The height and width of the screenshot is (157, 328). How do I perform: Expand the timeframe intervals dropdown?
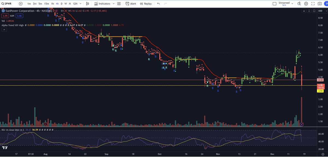pos(81,4)
